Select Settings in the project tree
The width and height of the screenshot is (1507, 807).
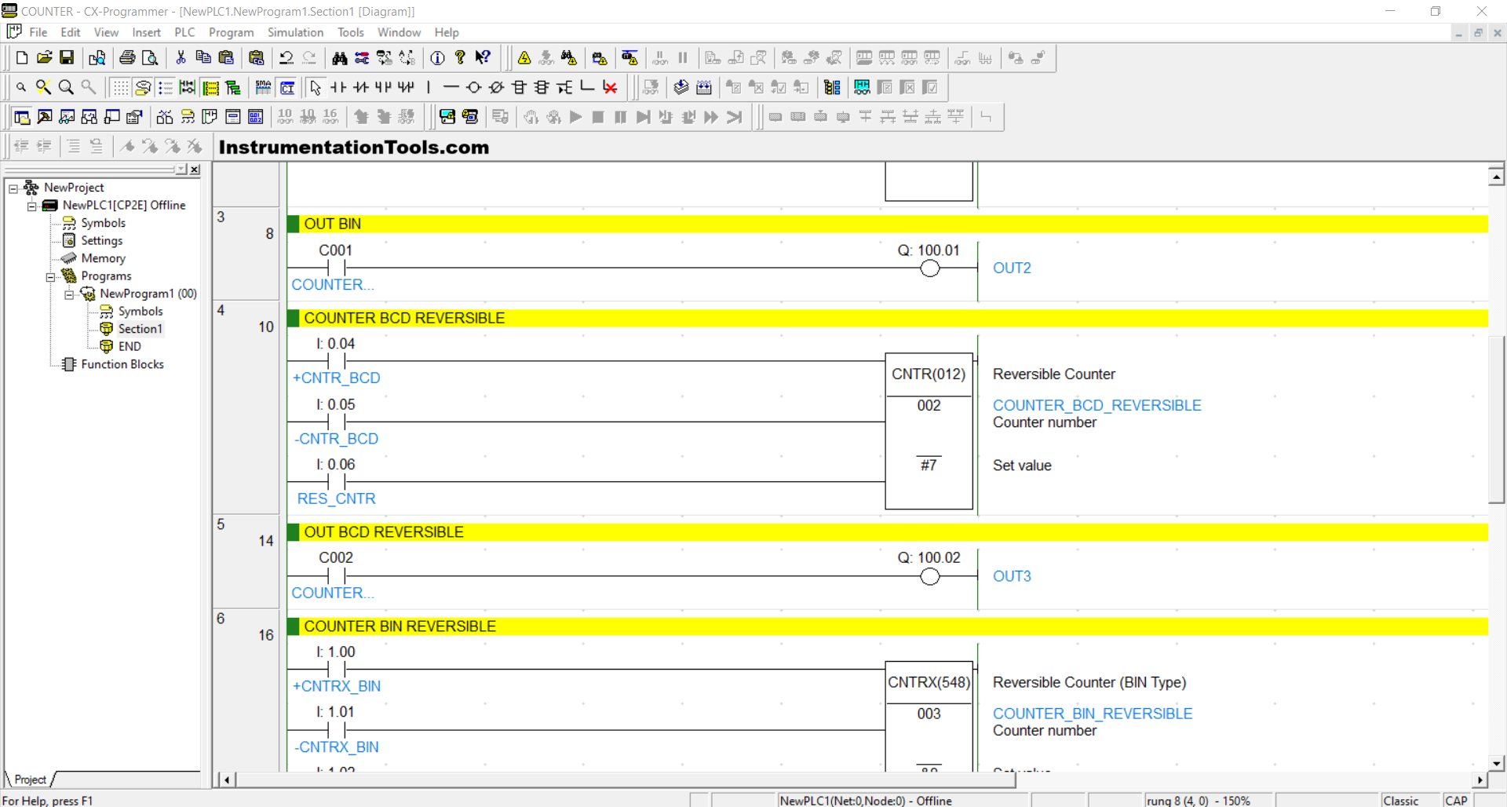coord(101,241)
